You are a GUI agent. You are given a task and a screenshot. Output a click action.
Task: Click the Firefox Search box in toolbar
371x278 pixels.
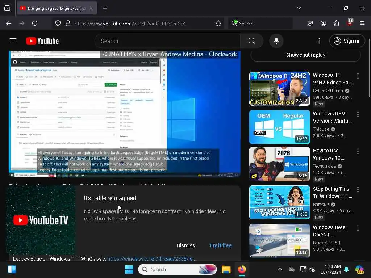(260, 24)
